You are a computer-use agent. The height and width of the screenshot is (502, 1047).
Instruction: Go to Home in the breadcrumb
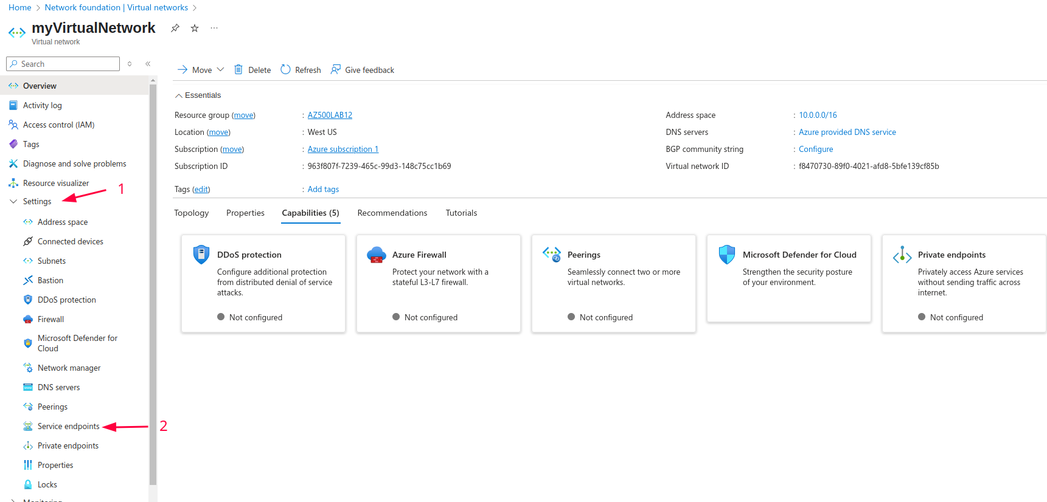[x=20, y=7]
